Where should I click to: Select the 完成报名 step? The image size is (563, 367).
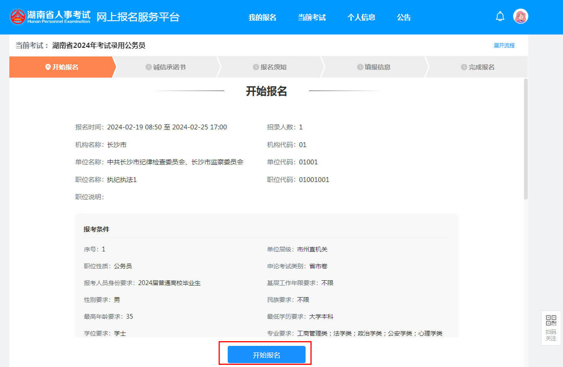478,67
